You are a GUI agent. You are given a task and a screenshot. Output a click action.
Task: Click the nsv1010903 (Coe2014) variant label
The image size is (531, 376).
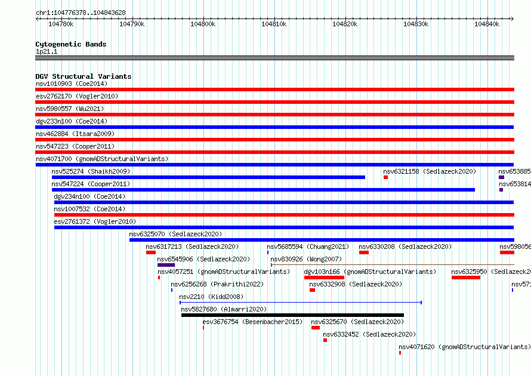72,84
